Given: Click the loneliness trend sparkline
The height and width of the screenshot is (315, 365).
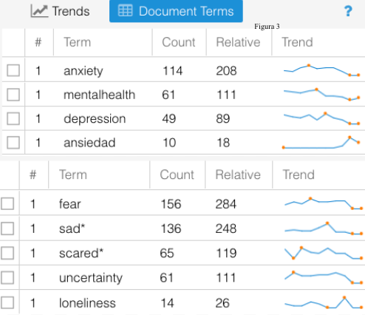Looking at the screenshot, I should coord(323,302).
